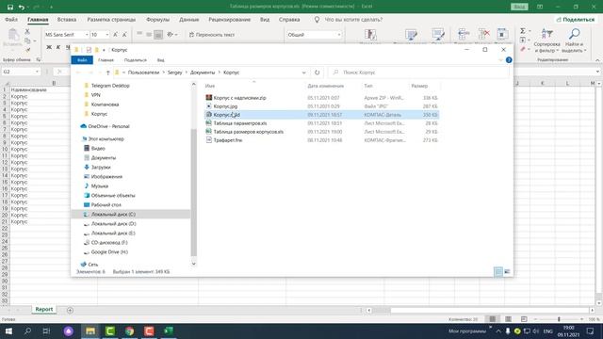Click the Fill down arrow icon
Image resolution: width=603 pixels, height=339 pixels.
coord(523,40)
